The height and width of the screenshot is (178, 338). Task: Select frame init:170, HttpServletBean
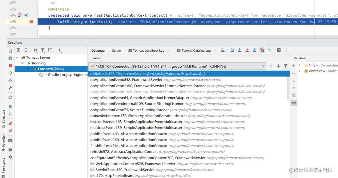click(x=141, y=176)
